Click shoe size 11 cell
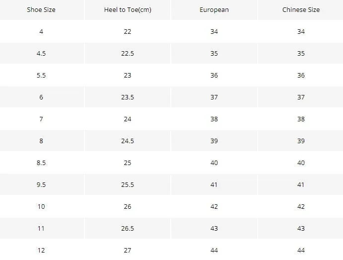Screen dimensions: 343x260 click(x=41, y=229)
